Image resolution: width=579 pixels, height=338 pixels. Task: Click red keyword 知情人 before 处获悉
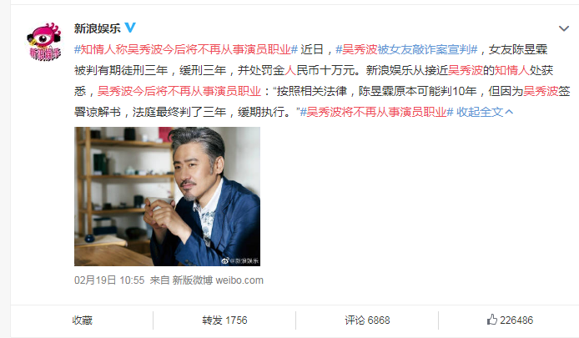click(x=511, y=70)
